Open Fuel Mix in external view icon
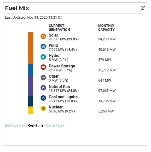 (x=143, y=8)
